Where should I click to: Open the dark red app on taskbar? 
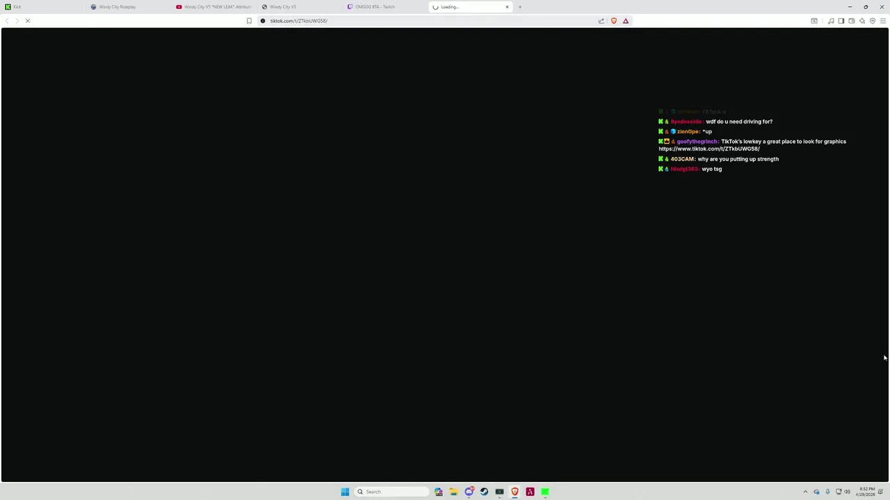tap(530, 492)
